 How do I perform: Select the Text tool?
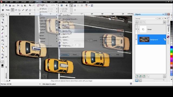point(2,37)
